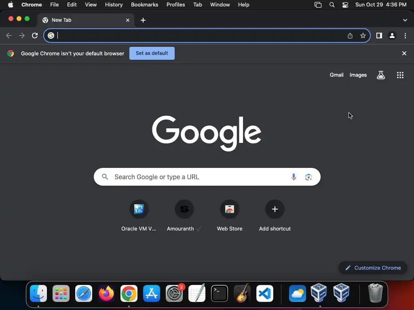Open the History menu
The width and height of the screenshot is (414, 310).
click(x=114, y=5)
